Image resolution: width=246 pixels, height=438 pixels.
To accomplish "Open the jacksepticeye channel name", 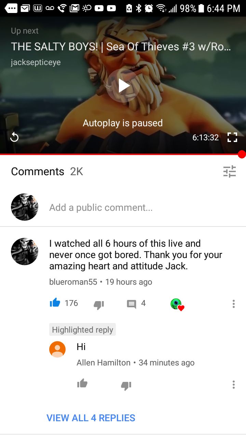I will (36, 63).
